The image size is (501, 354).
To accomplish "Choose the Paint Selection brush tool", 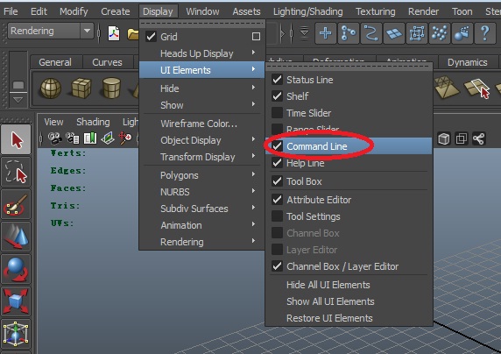I will 16,204.
